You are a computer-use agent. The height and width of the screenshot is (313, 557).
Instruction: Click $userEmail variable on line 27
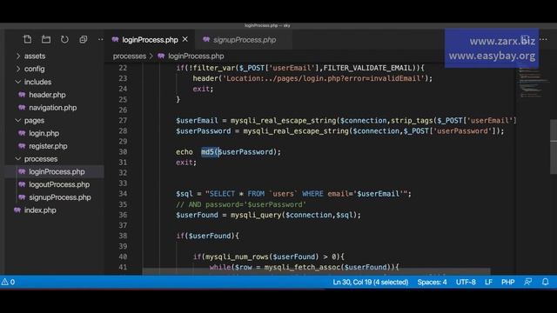pyautogui.click(x=197, y=121)
